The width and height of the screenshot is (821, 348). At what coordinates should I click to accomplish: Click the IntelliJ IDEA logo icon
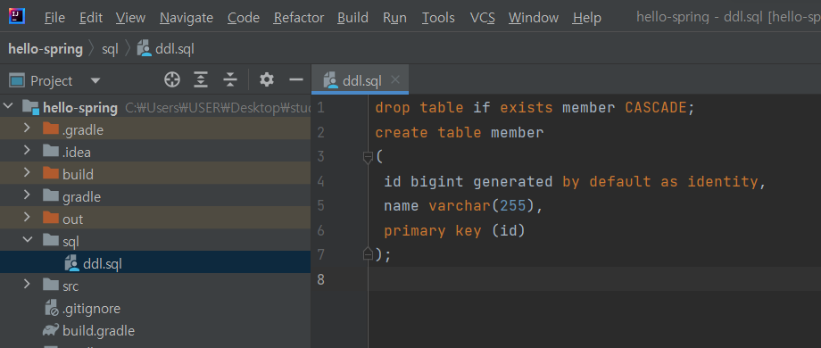click(17, 17)
